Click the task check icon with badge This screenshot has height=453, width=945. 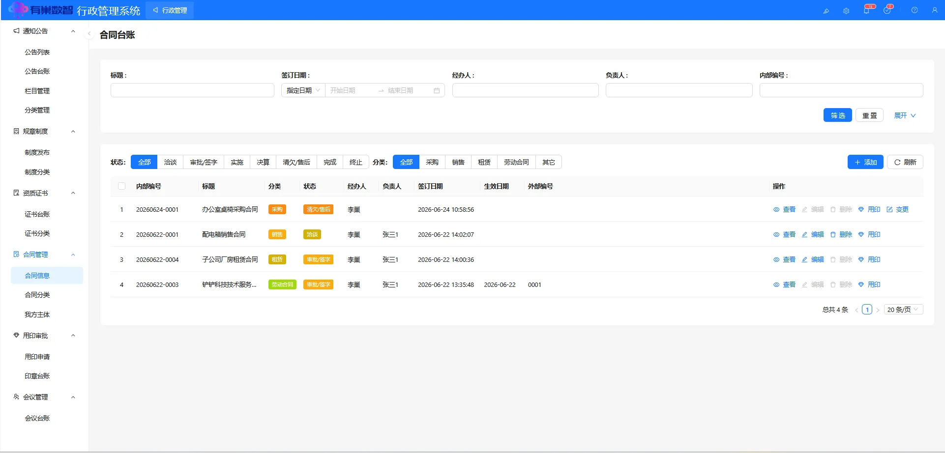(887, 10)
